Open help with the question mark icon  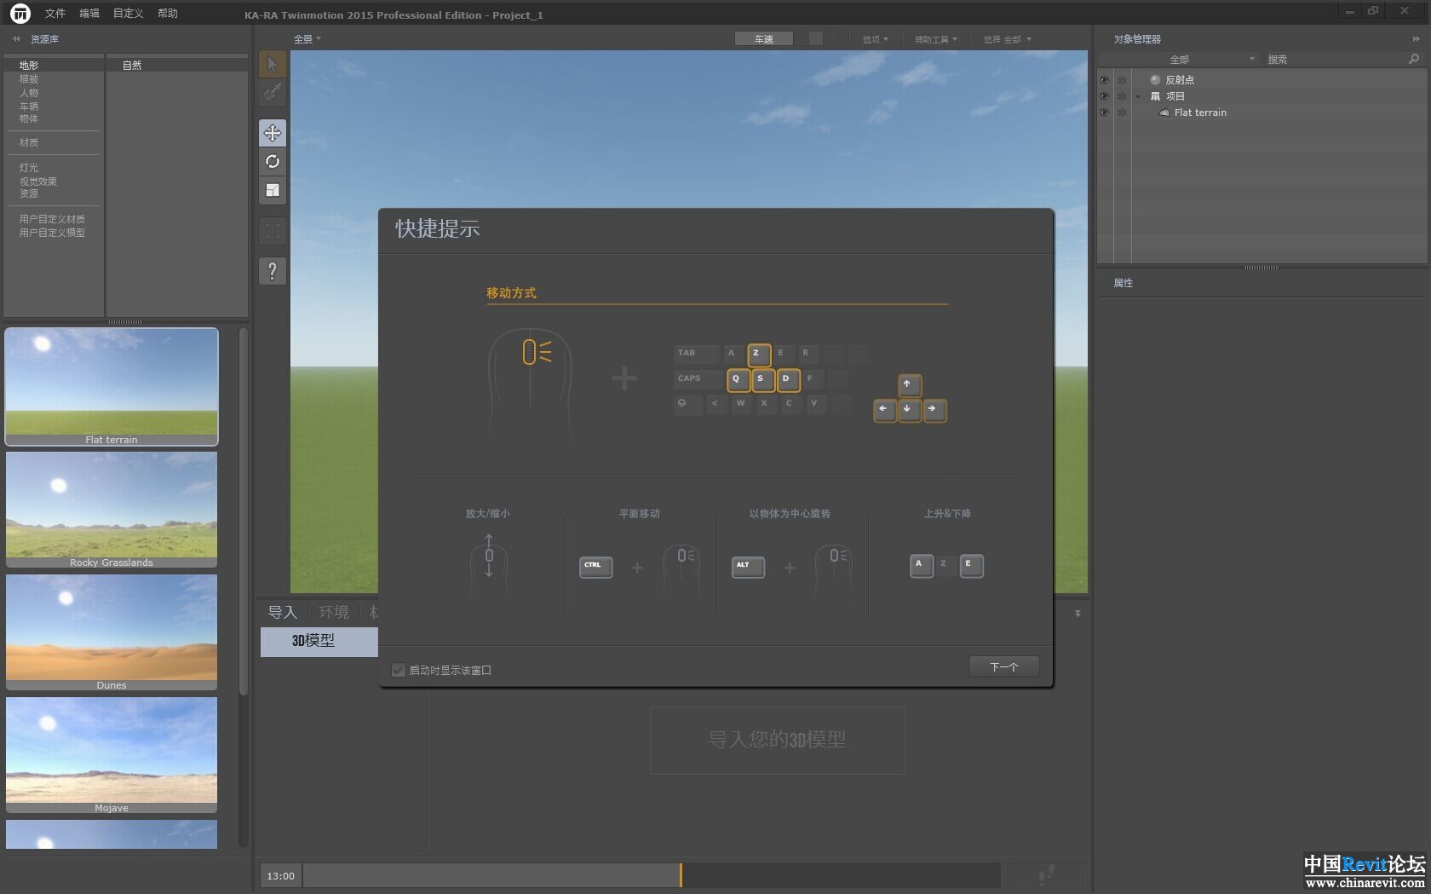tap(273, 271)
